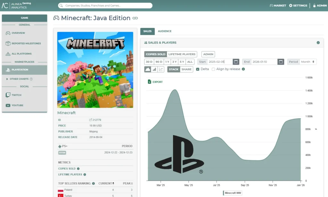The width and height of the screenshot is (328, 197).
Task: Click the info icon beside Copies Sold metric
Action: (78, 168)
